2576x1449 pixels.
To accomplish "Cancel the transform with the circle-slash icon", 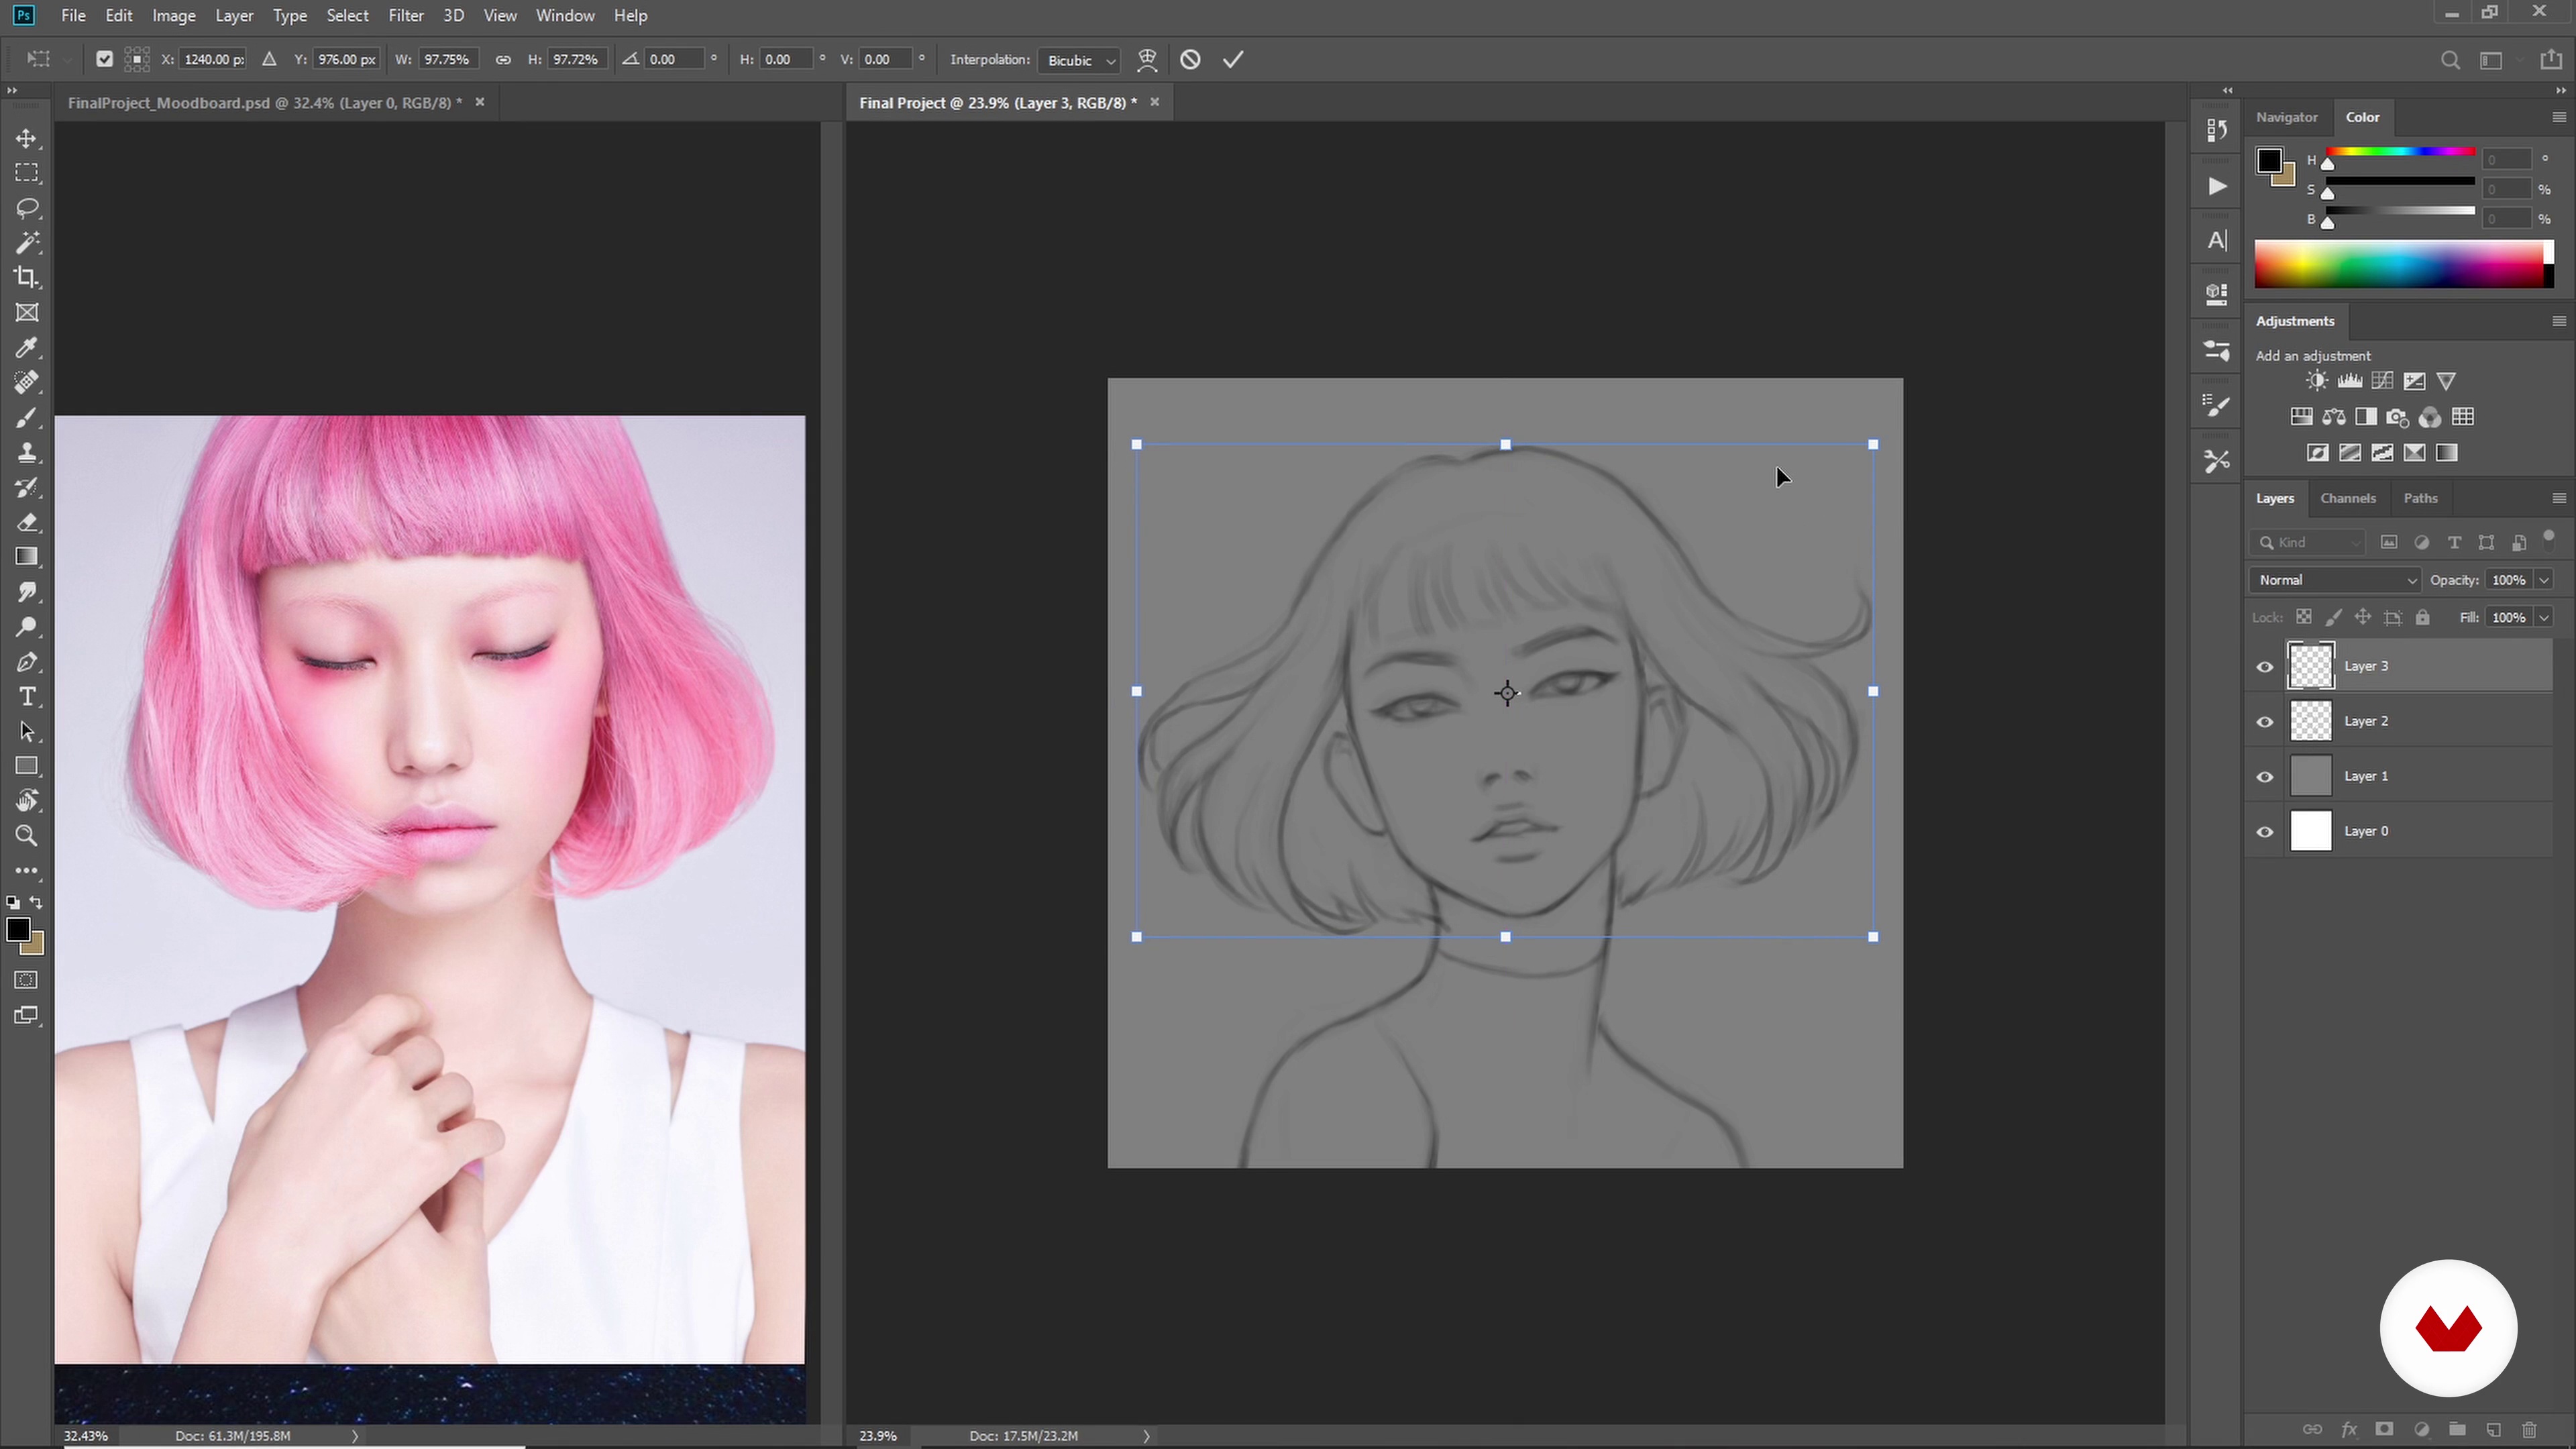I will [1190, 60].
